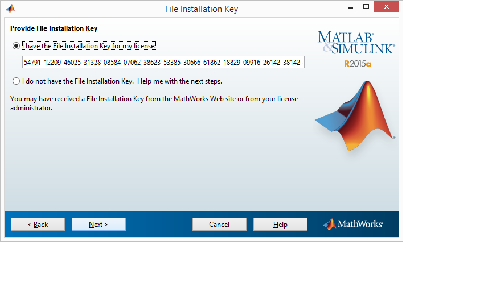Click the 'File Installation Key' window title

pyautogui.click(x=202, y=9)
